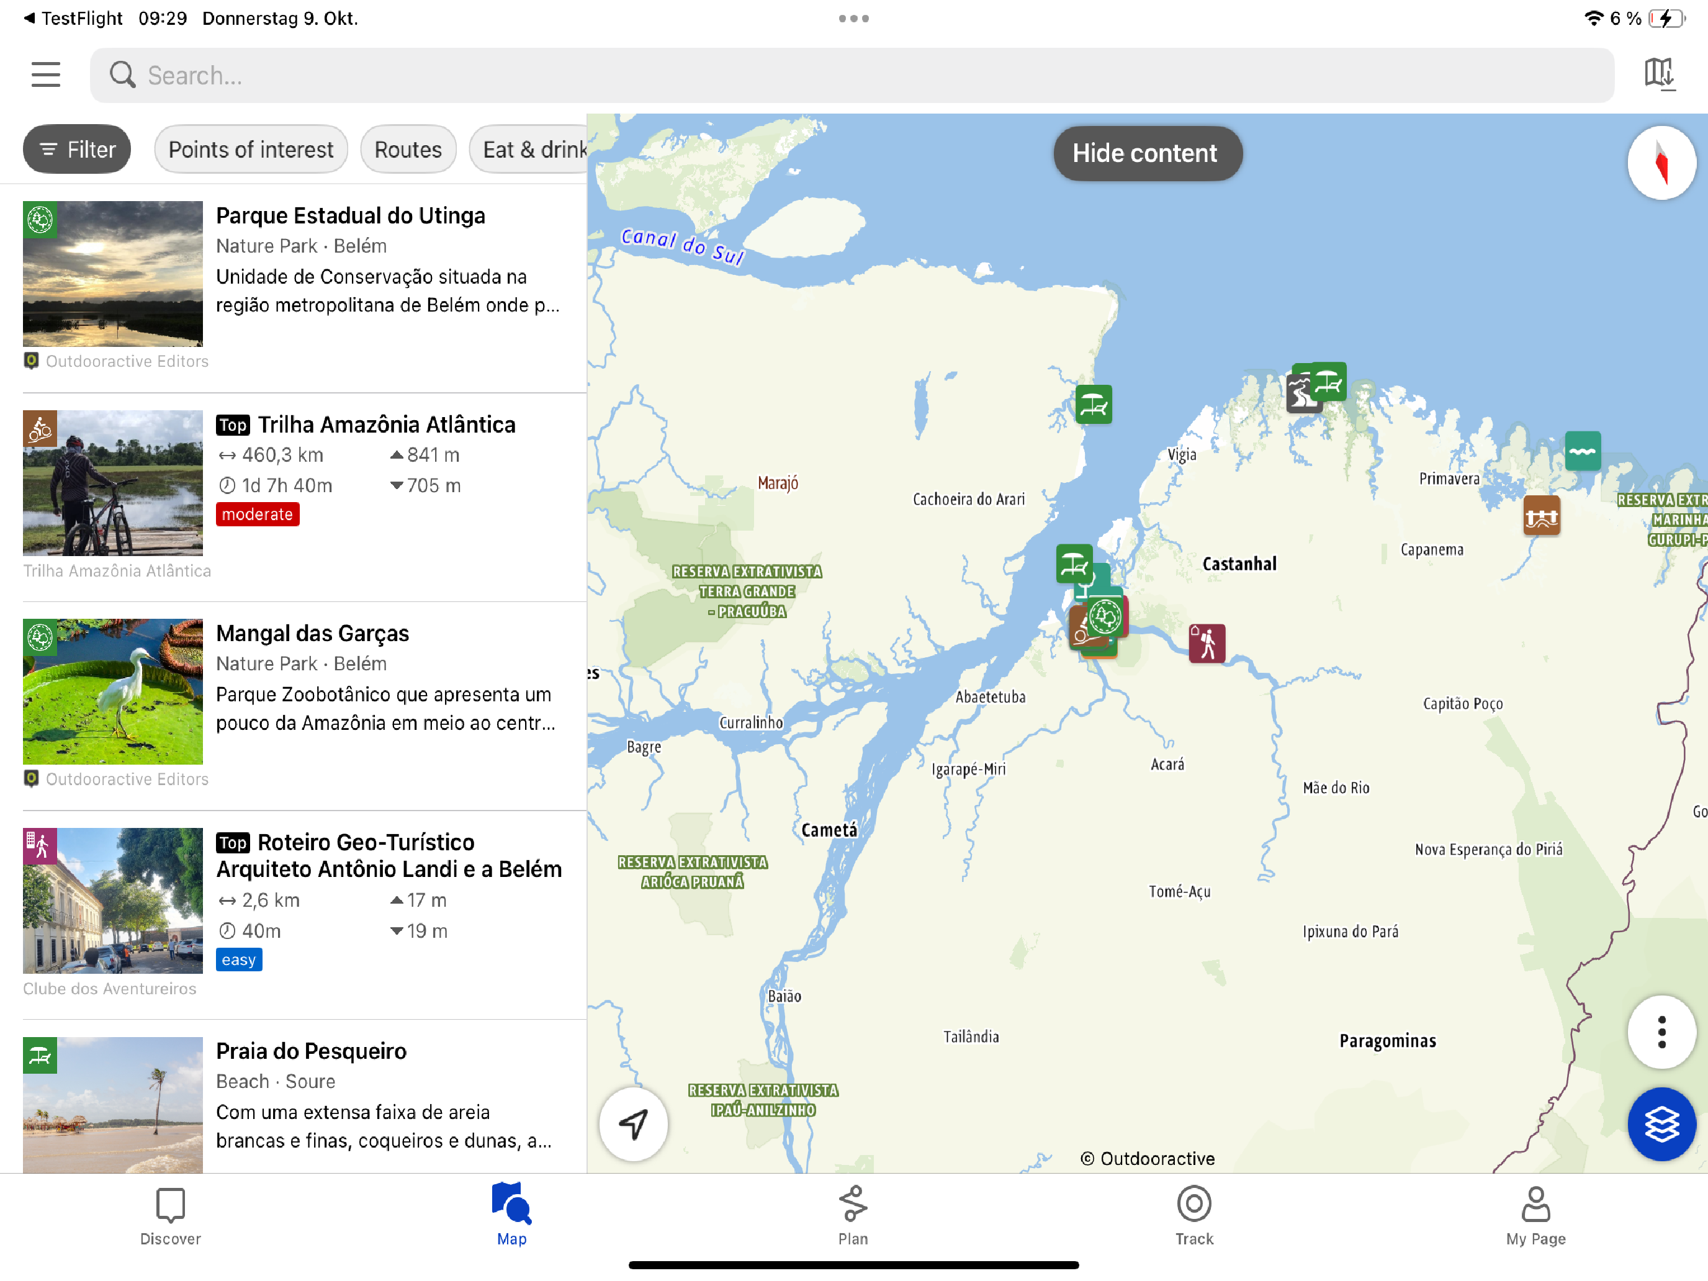The width and height of the screenshot is (1708, 1281).
Task: Click the compass orientation button
Action: tap(1661, 163)
